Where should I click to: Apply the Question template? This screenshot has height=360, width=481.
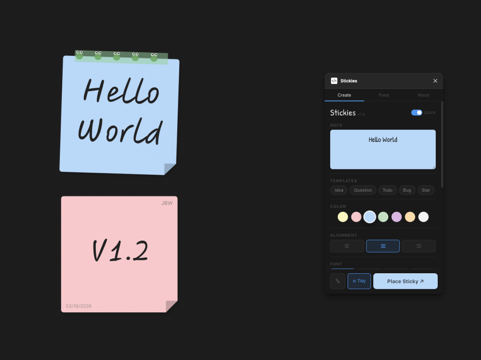click(x=363, y=190)
